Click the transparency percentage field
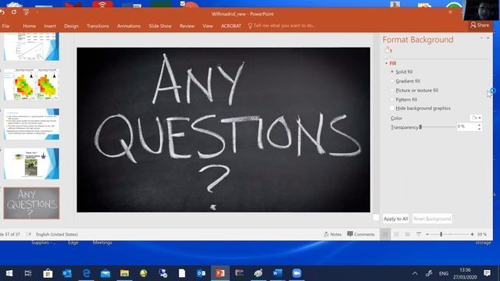 point(466,126)
